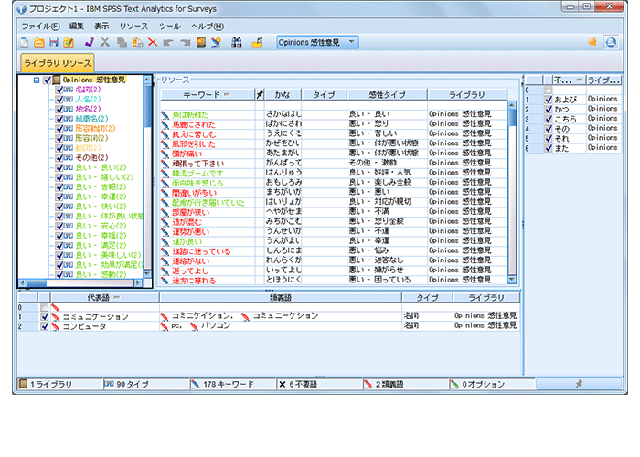Copy selection with the toolbar copy icon
This screenshot has width=640, height=457.
(122, 42)
